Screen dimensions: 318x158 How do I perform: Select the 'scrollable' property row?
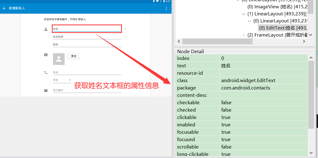(242, 147)
